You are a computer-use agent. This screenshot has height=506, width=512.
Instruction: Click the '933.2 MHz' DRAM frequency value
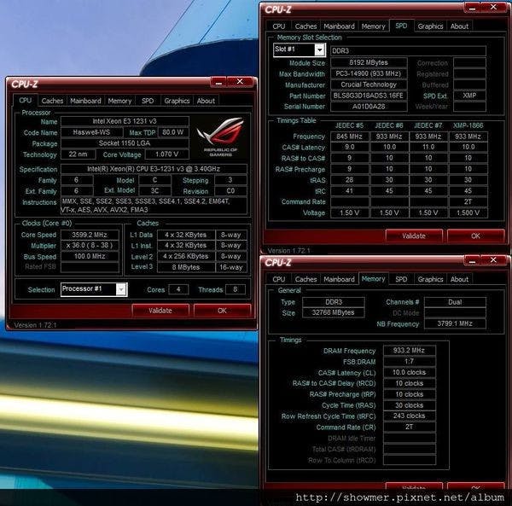point(409,351)
